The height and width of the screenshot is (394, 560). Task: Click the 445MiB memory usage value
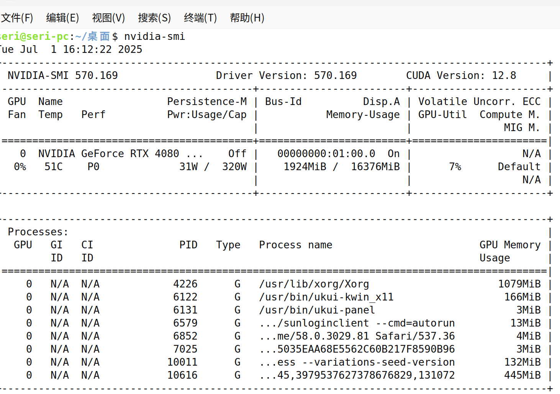click(522, 375)
